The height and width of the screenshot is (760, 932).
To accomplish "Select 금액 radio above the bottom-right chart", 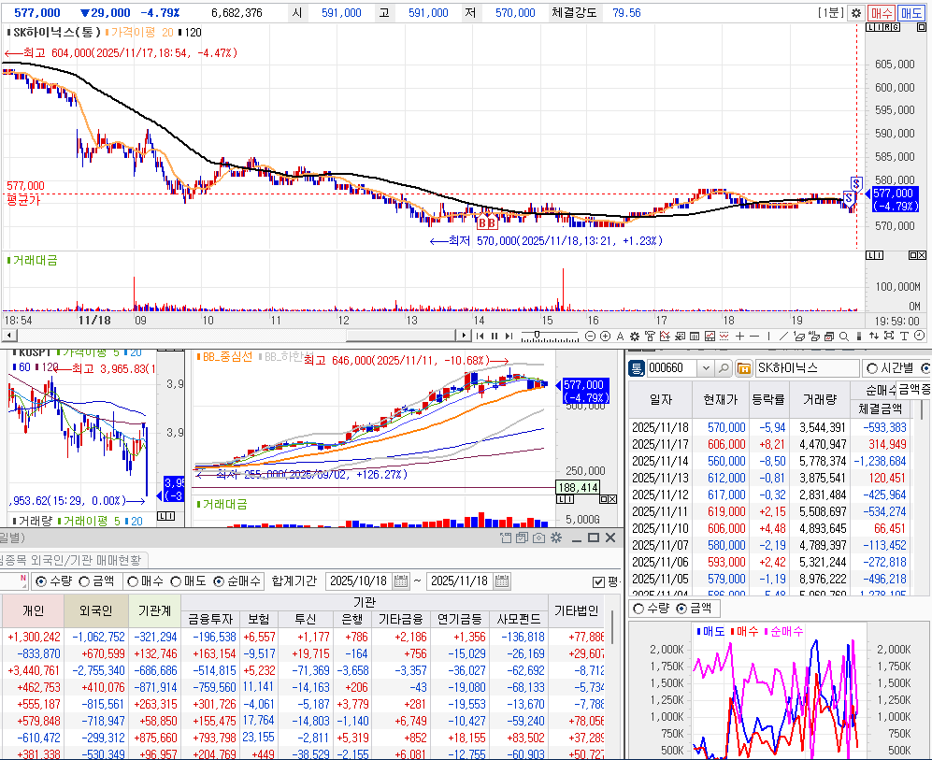I will 681,608.
